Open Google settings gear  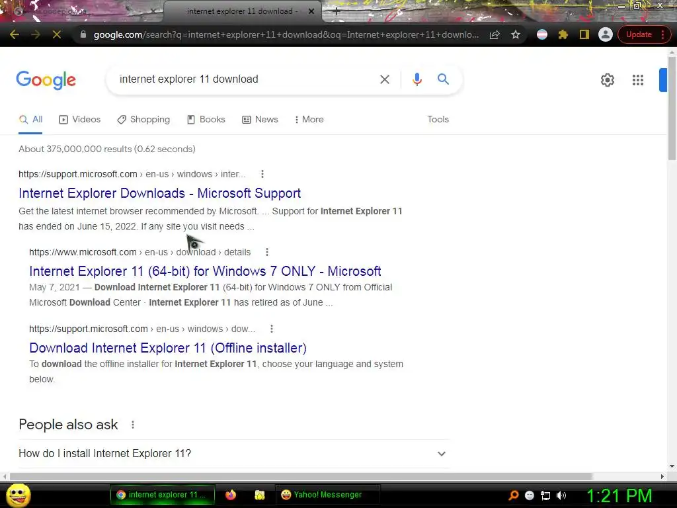[608, 80]
